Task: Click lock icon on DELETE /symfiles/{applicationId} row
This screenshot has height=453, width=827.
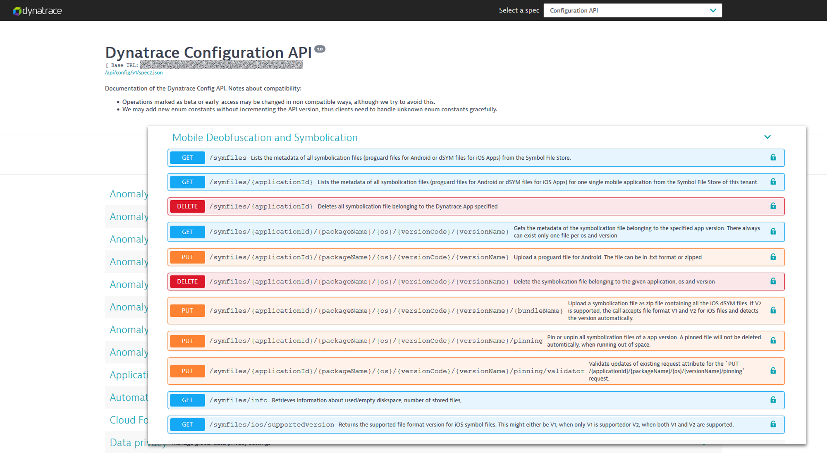Action: coord(773,206)
